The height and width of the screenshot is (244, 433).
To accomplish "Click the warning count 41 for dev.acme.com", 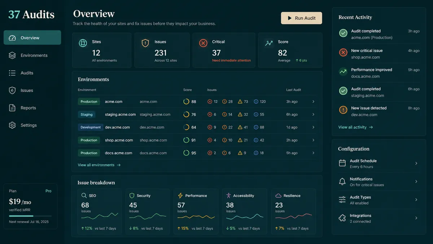I will (246, 127).
